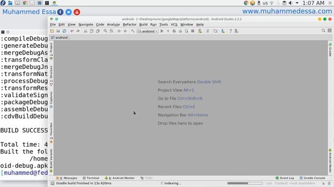Click the Facebook icon beside Muhammed Essa
The width and height of the screenshot is (334, 187).
[x=61, y=12]
